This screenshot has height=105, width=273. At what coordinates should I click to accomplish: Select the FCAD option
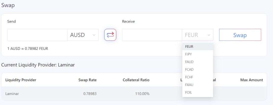[x=189, y=69]
